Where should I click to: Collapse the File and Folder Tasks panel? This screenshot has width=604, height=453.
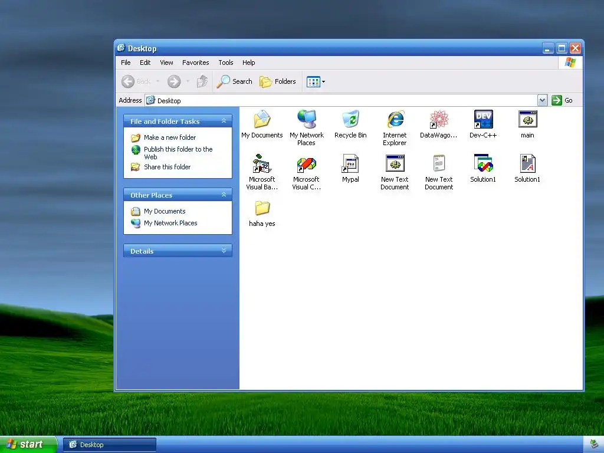(x=224, y=121)
